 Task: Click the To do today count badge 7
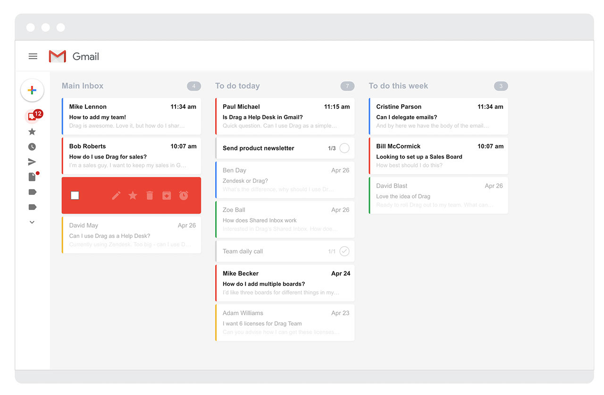(347, 86)
